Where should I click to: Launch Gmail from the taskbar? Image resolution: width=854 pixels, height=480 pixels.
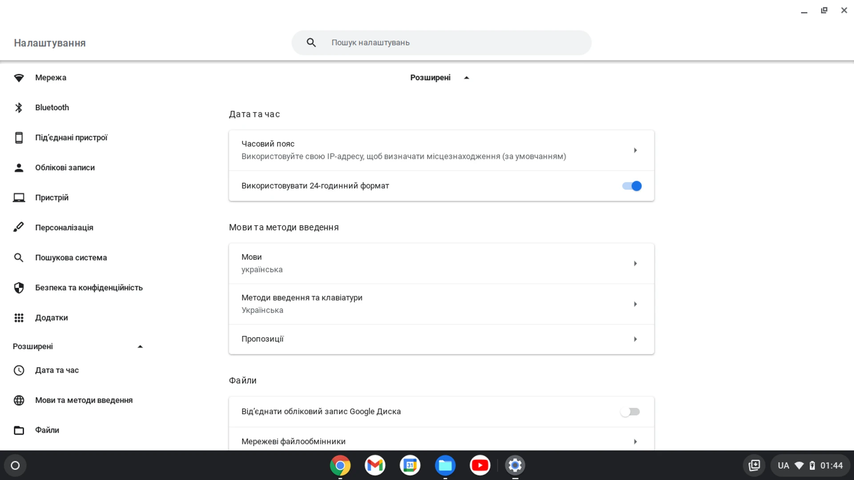tap(375, 465)
